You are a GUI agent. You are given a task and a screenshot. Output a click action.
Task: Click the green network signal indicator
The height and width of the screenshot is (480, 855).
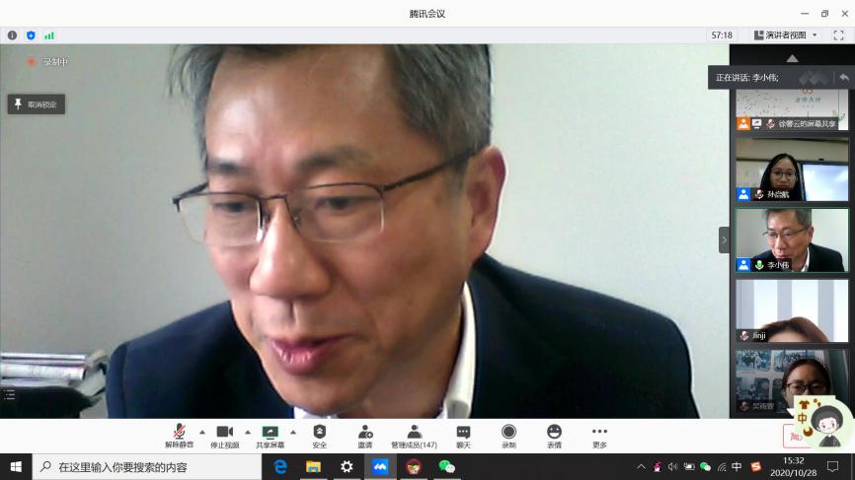click(x=48, y=35)
